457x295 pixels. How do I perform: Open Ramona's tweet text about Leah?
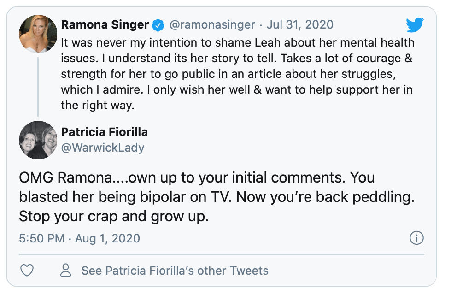tap(237, 74)
